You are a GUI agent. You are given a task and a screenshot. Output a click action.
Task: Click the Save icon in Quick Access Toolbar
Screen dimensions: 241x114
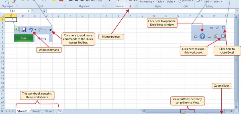24,30
